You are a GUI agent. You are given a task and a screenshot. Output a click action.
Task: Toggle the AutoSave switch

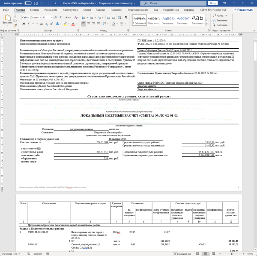27,3
